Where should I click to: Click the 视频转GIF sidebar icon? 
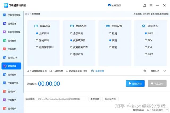click(x=4, y=57)
